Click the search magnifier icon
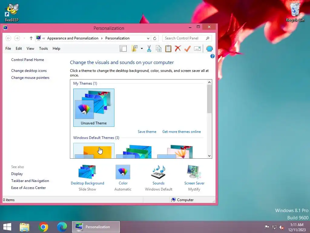This screenshot has height=233, width=310. pyautogui.click(x=207, y=38)
